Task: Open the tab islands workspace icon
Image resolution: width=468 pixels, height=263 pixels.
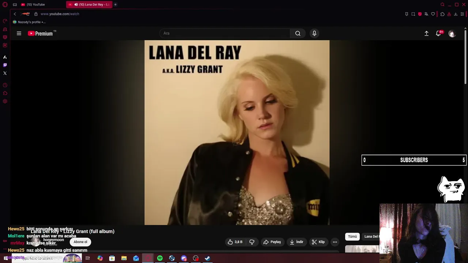Action: (15, 4)
